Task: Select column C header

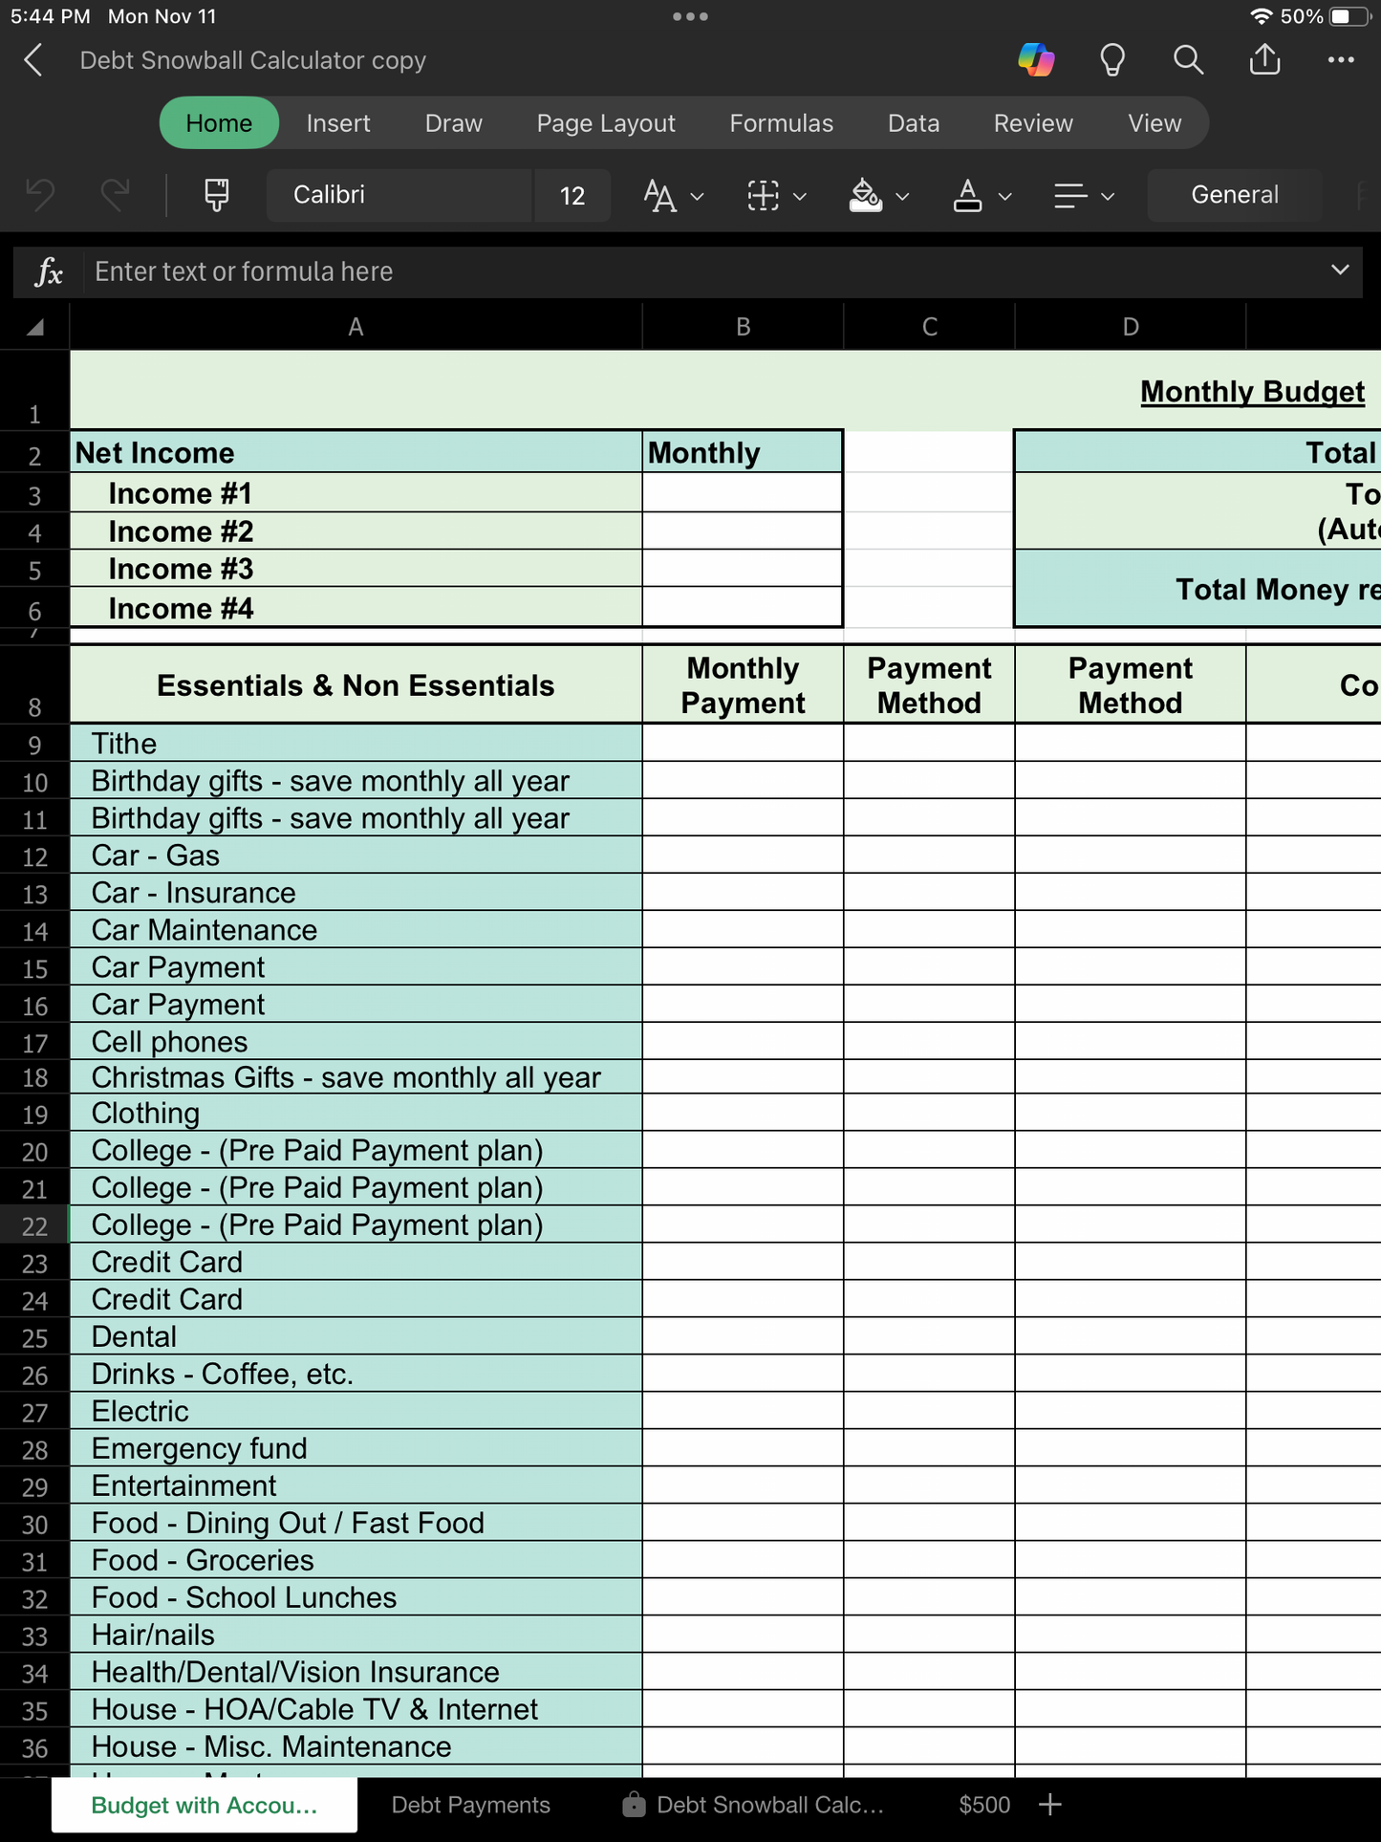Action: (929, 327)
